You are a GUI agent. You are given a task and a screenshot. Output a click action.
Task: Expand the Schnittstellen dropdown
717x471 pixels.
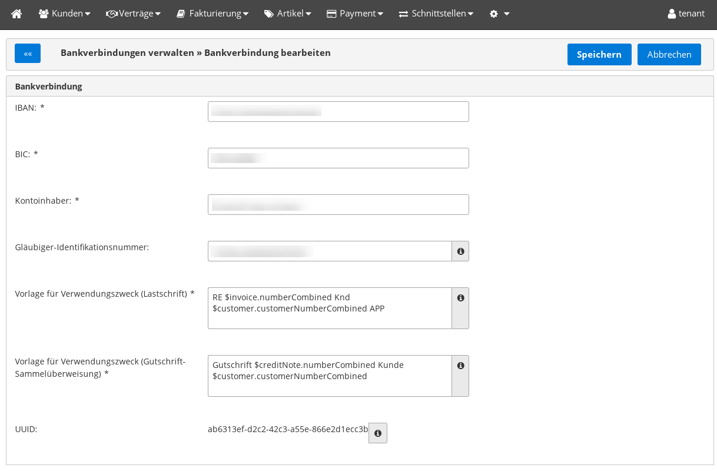436,14
